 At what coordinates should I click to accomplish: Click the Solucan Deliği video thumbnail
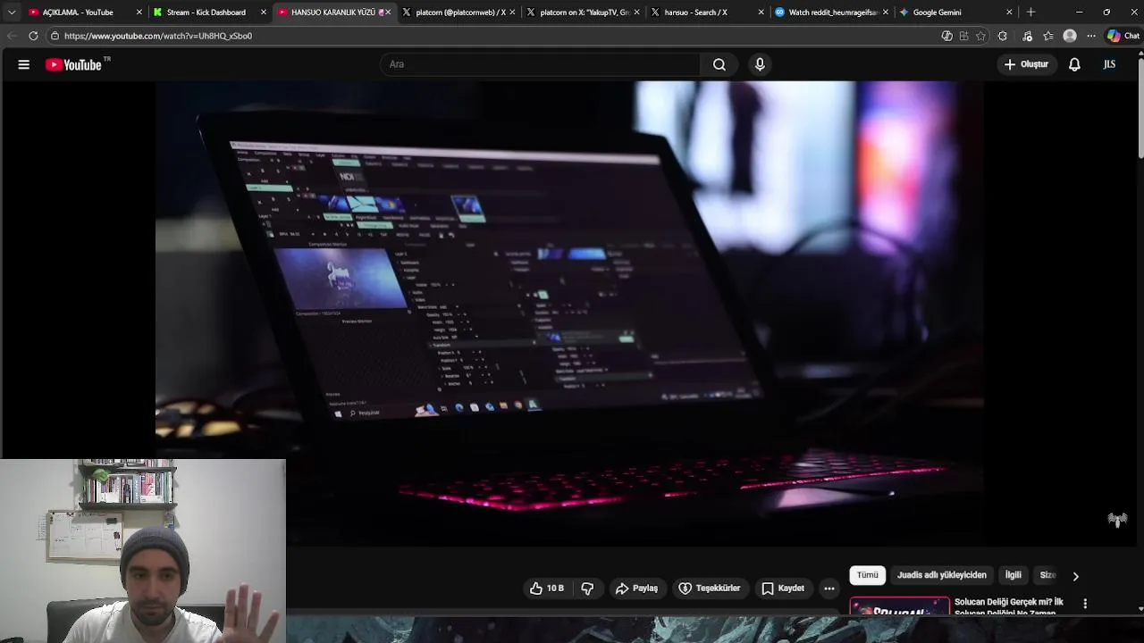(900, 606)
